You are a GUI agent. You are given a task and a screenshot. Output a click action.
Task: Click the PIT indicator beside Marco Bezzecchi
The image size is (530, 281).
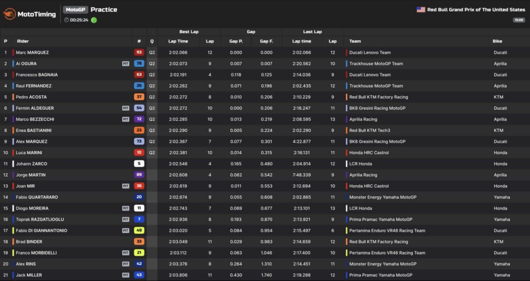pyautogui.click(x=126, y=119)
